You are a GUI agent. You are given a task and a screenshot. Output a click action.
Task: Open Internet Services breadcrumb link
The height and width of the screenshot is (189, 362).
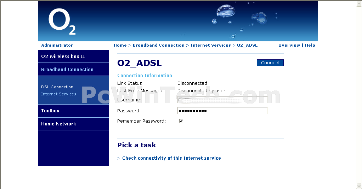[x=210, y=45]
